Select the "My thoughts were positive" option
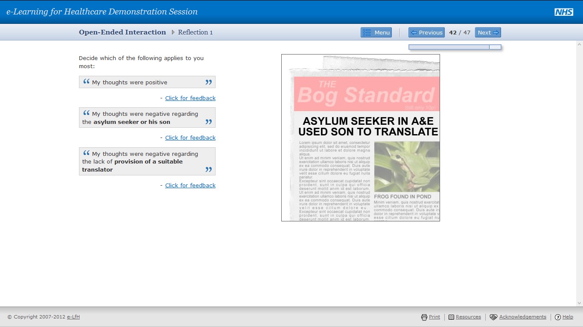The image size is (583, 327). pos(147,82)
